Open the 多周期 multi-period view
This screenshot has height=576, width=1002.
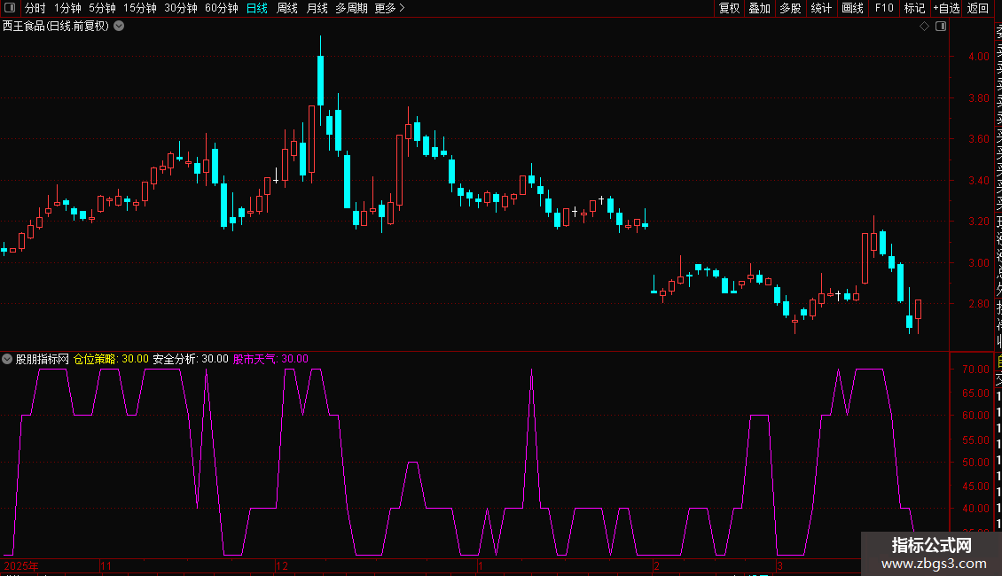click(351, 8)
